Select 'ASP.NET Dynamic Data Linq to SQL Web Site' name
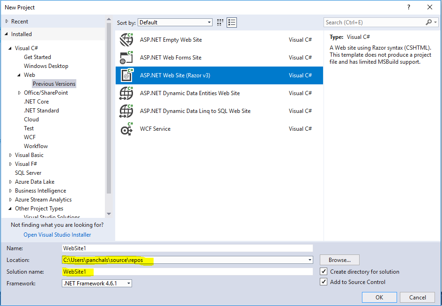This screenshot has width=442, height=306. (195, 111)
